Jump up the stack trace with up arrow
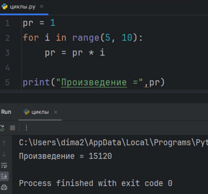The height and width of the screenshot is (194, 208). (4, 143)
